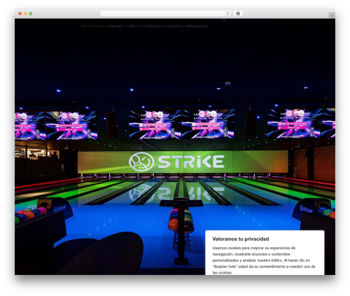Open a new tab with the plus button

(332, 15)
